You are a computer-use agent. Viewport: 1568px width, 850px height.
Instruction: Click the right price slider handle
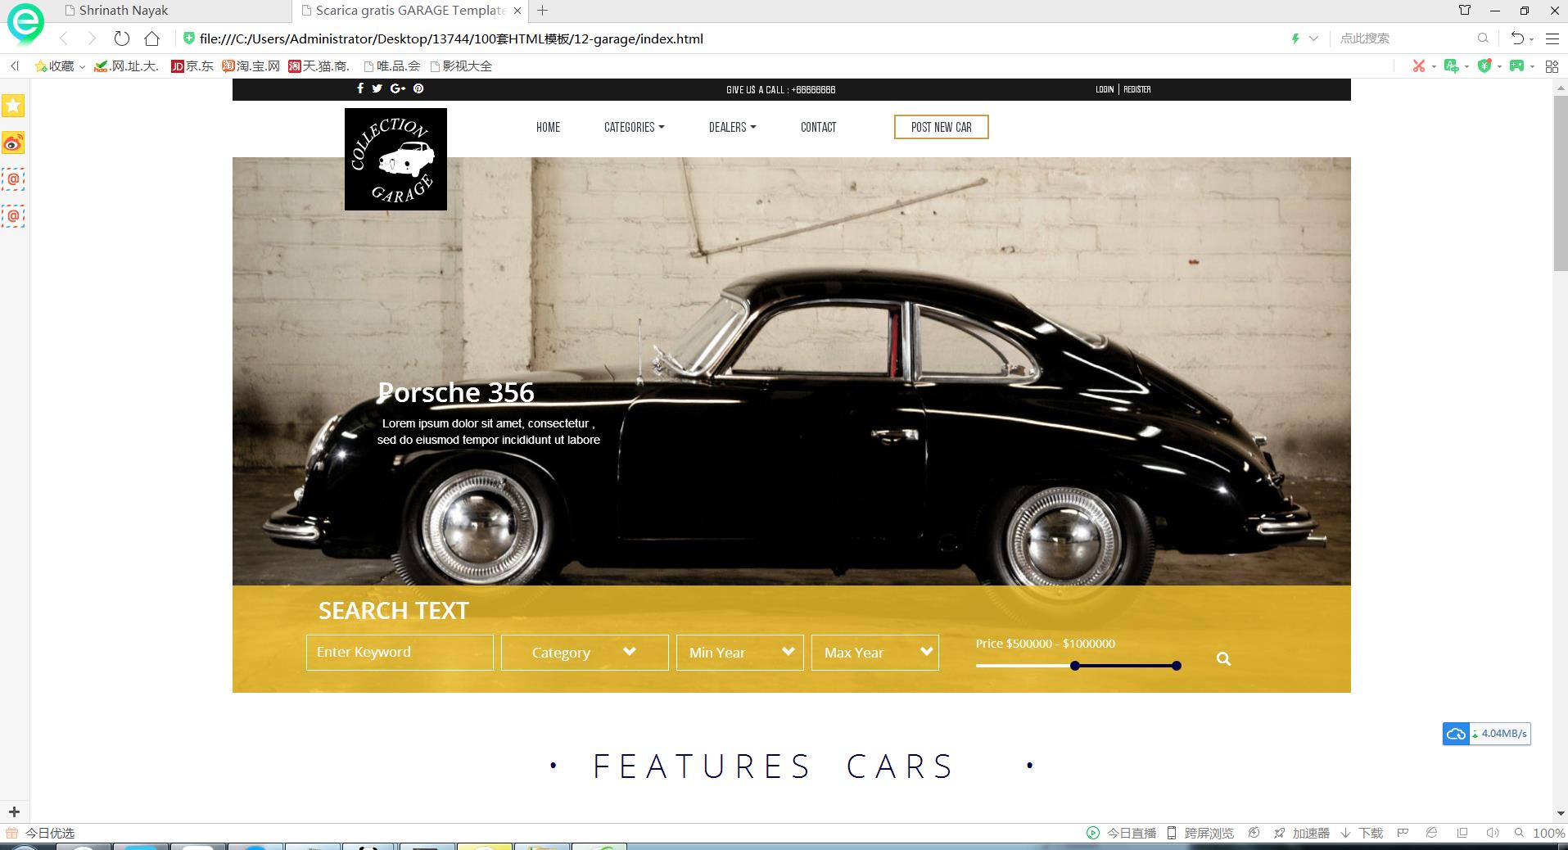[x=1177, y=666]
